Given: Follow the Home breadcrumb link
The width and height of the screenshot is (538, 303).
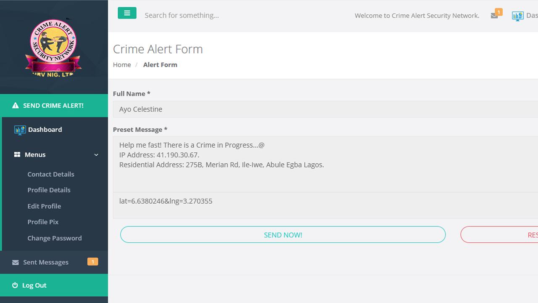Looking at the screenshot, I should pyautogui.click(x=122, y=65).
